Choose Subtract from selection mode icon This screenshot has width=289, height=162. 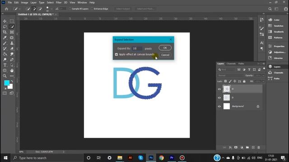point(40,9)
